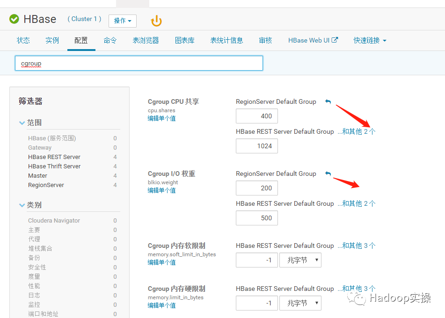Filter by RegionServer scope
The height and width of the screenshot is (318, 445).
(46, 185)
